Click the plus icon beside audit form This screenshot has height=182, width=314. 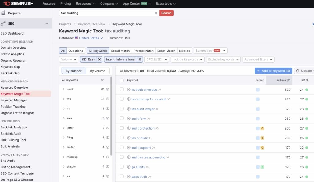point(128,119)
